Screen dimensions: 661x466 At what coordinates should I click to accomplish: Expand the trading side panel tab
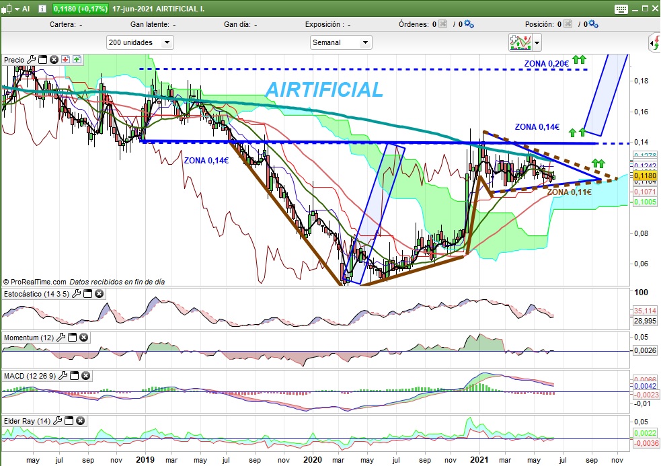pyautogui.click(x=654, y=43)
